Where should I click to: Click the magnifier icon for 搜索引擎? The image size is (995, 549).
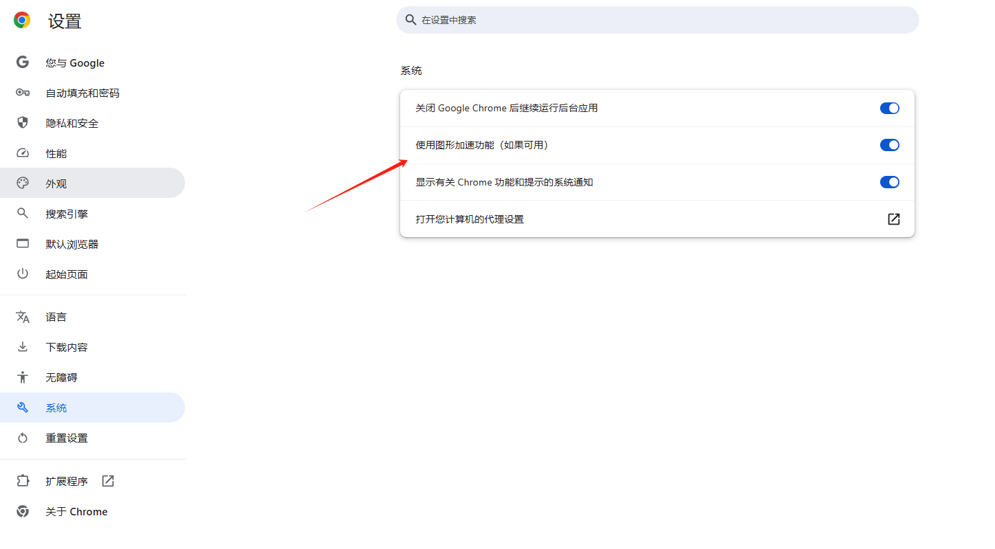click(x=23, y=214)
